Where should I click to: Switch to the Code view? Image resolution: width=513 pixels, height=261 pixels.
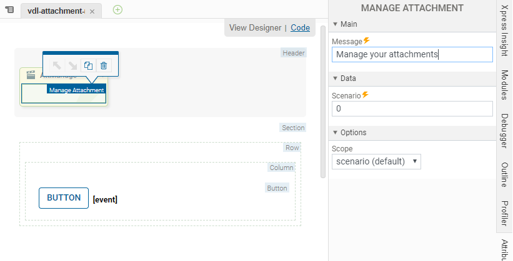(300, 27)
